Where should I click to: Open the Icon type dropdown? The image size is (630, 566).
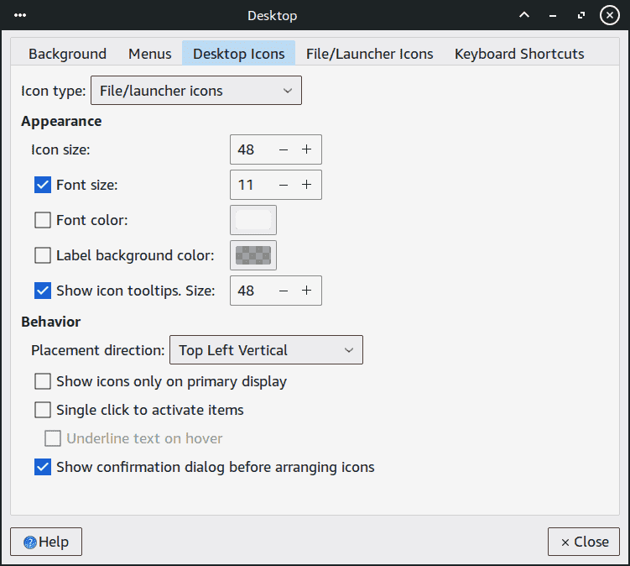coord(195,91)
